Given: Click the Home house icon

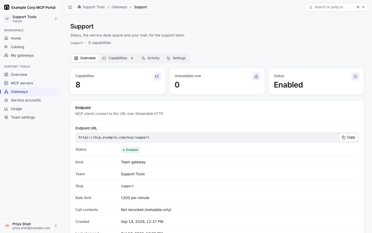Looking at the screenshot, I should (x=6, y=38).
